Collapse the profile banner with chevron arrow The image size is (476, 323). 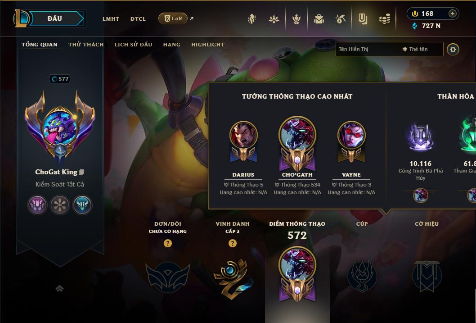(x=60, y=288)
